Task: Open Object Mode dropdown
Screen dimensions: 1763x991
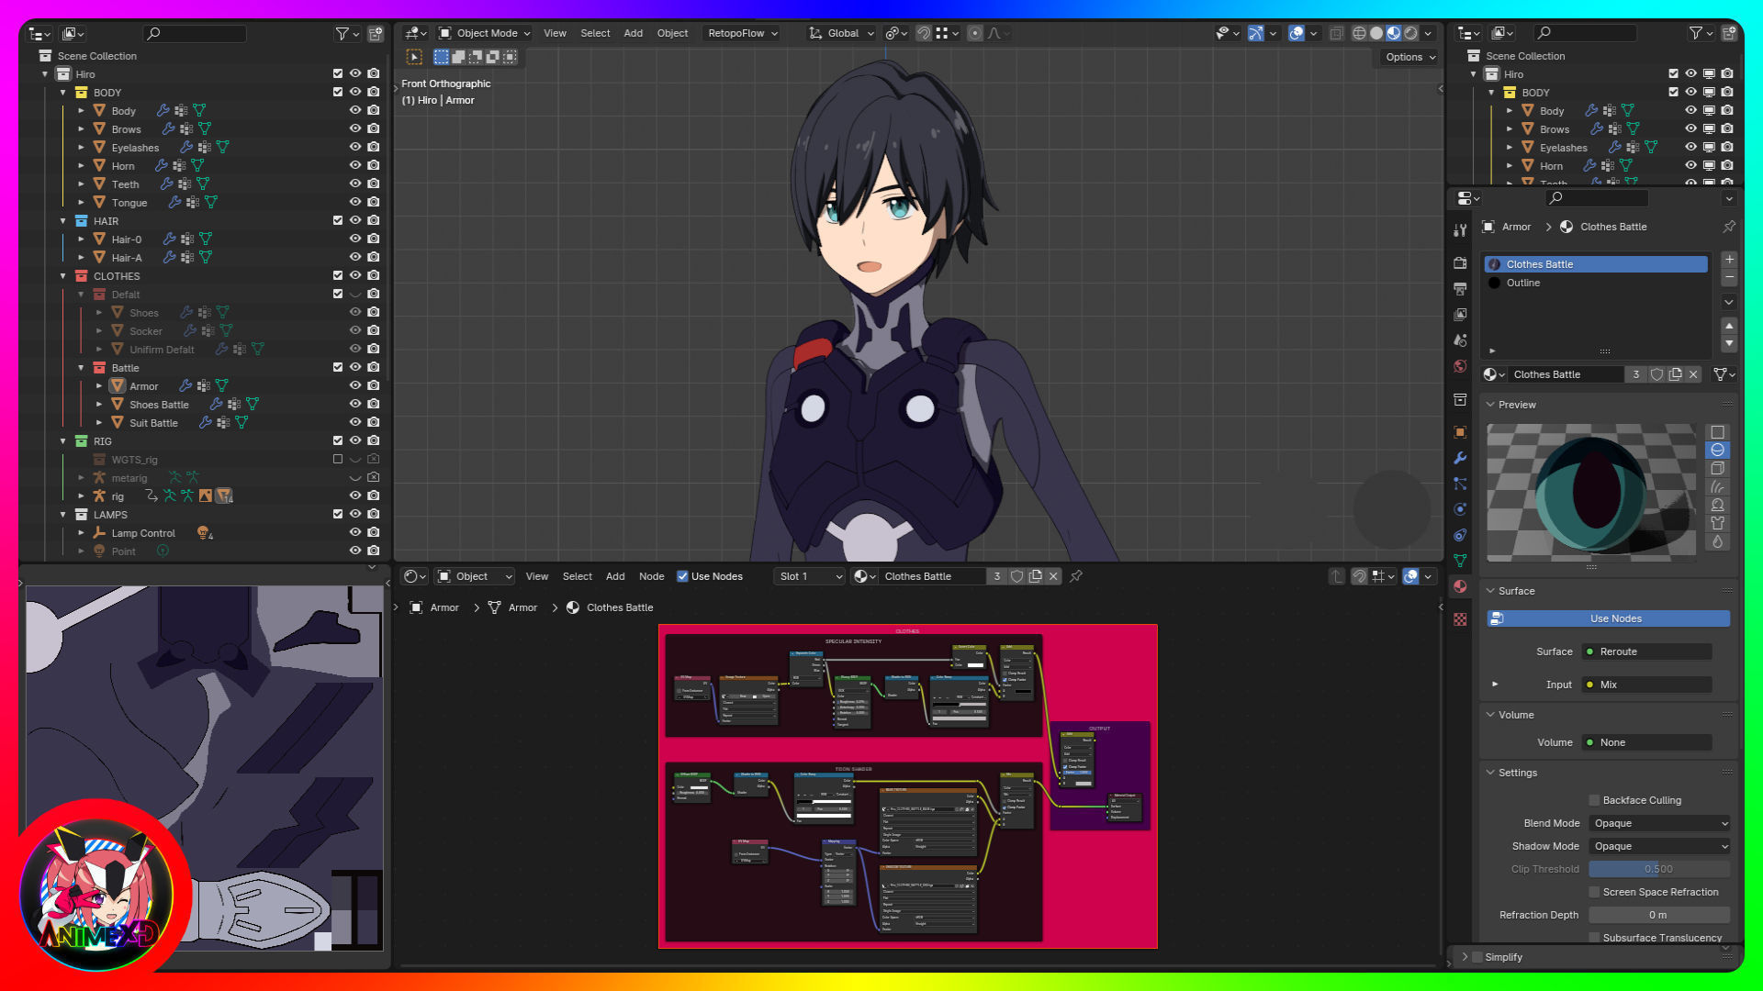Action: [x=484, y=33]
